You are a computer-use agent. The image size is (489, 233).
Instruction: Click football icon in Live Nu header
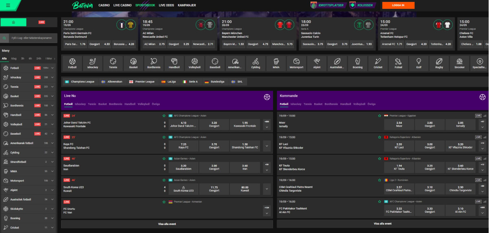pos(267,97)
